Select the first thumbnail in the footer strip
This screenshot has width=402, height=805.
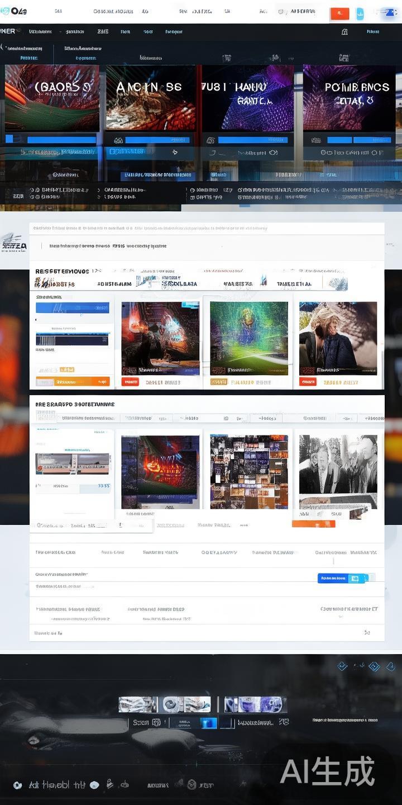coord(137,704)
